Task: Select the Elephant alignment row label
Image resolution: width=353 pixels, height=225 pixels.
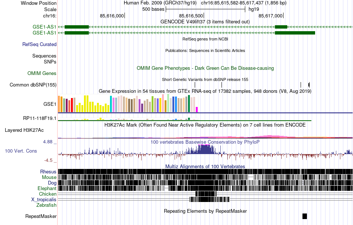Action: point(47,189)
